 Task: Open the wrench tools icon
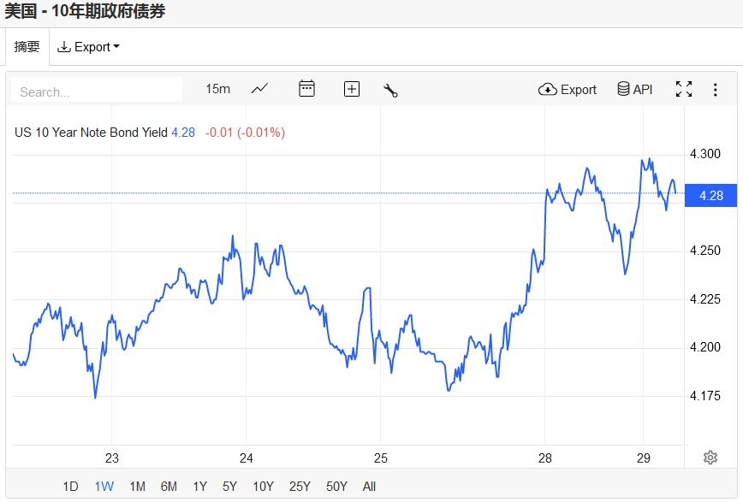pyautogui.click(x=391, y=90)
